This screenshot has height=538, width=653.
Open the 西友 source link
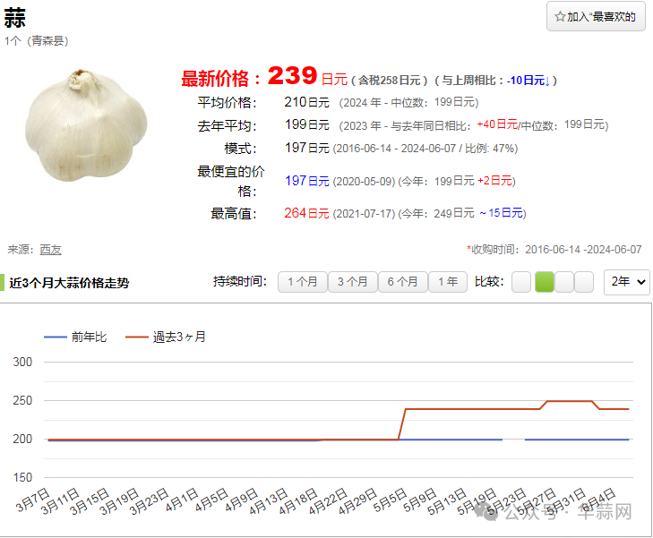(51, 250)
